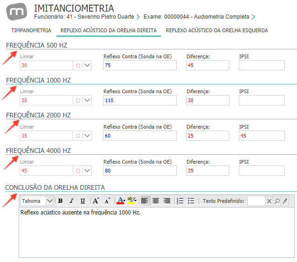The width and height of the screenshot is (297, 262).
Task: Open chevron next to Funcionário name
Action: coord(138,17)
